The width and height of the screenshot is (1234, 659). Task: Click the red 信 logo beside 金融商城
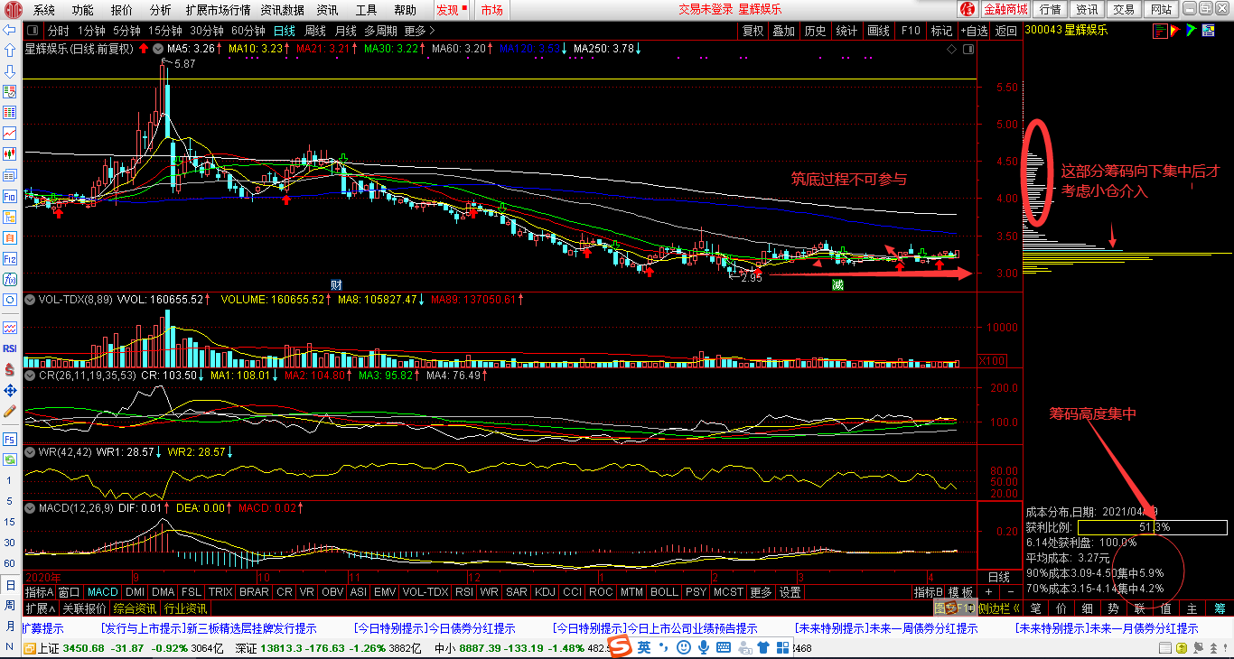click(968, 9)
